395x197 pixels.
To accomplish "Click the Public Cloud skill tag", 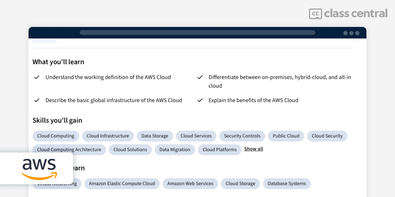I will (286, 136).
